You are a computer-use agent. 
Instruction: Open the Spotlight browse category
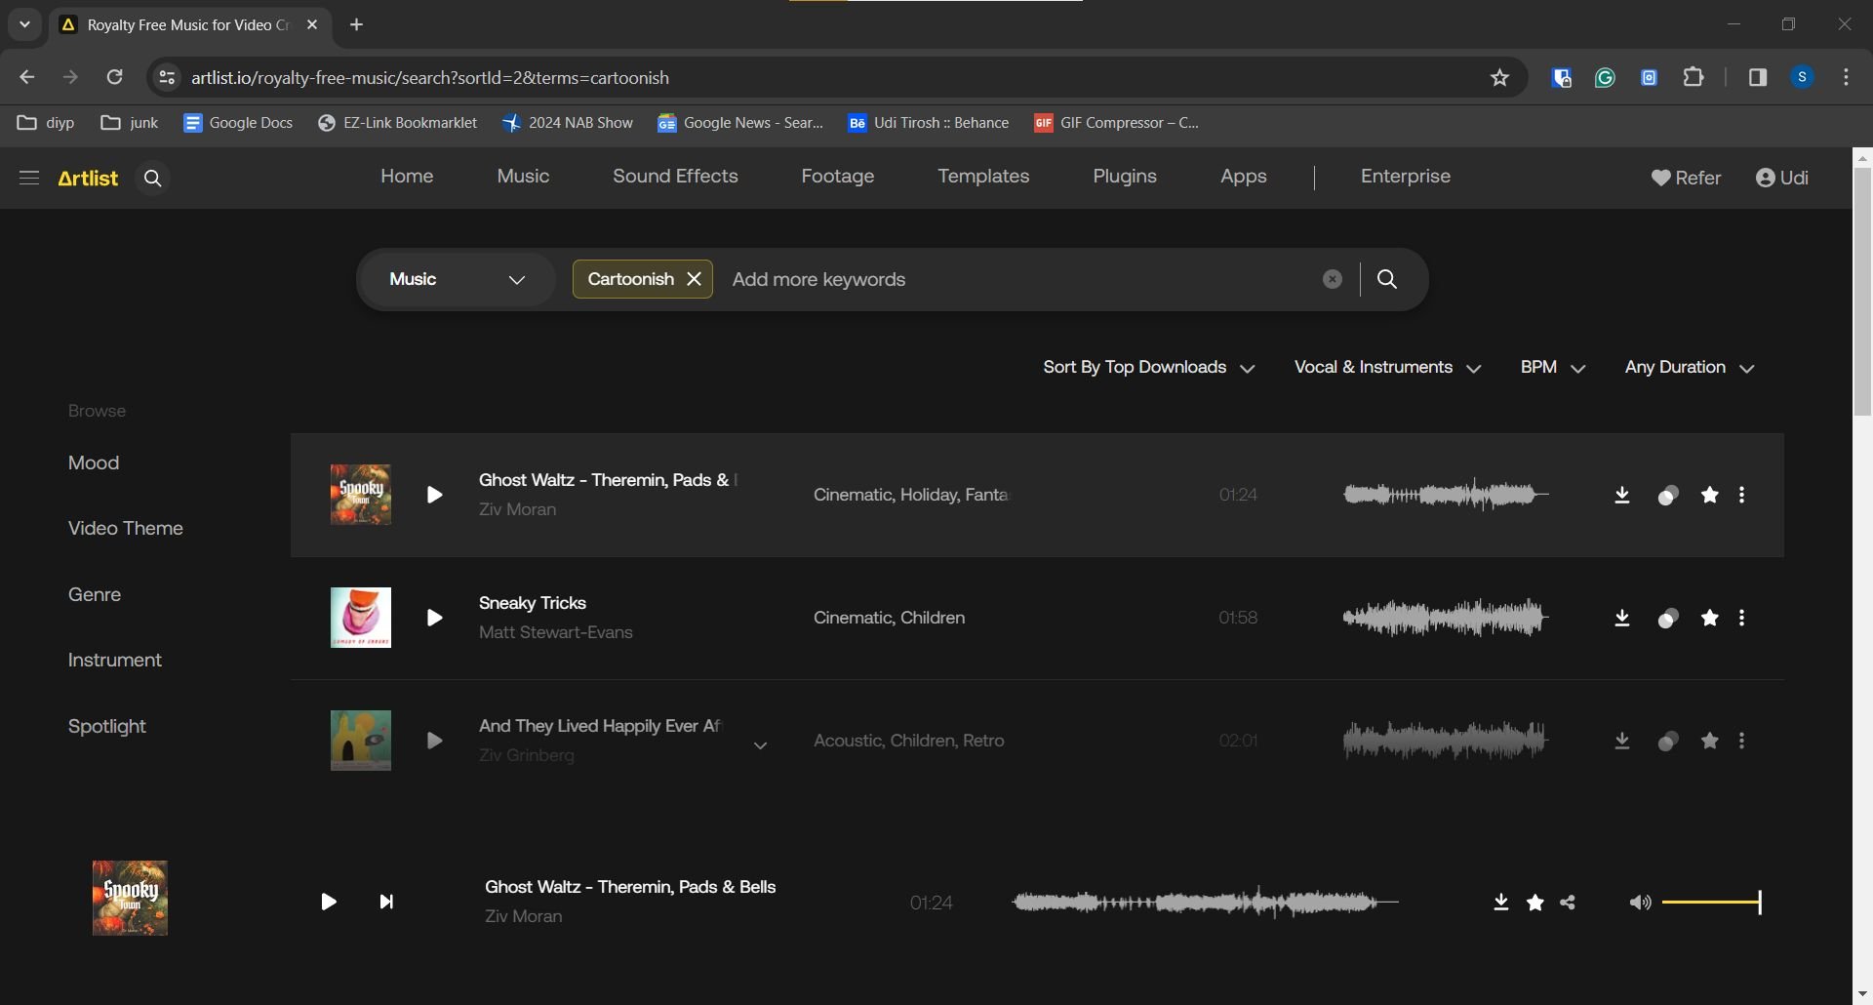(x=107, y=727)
